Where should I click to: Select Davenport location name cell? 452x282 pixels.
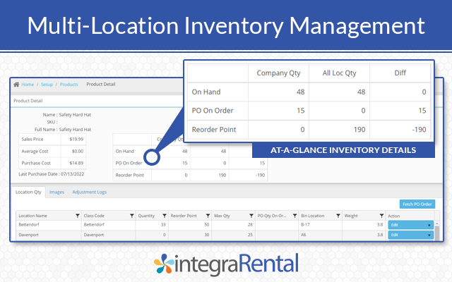pos(49,235)
